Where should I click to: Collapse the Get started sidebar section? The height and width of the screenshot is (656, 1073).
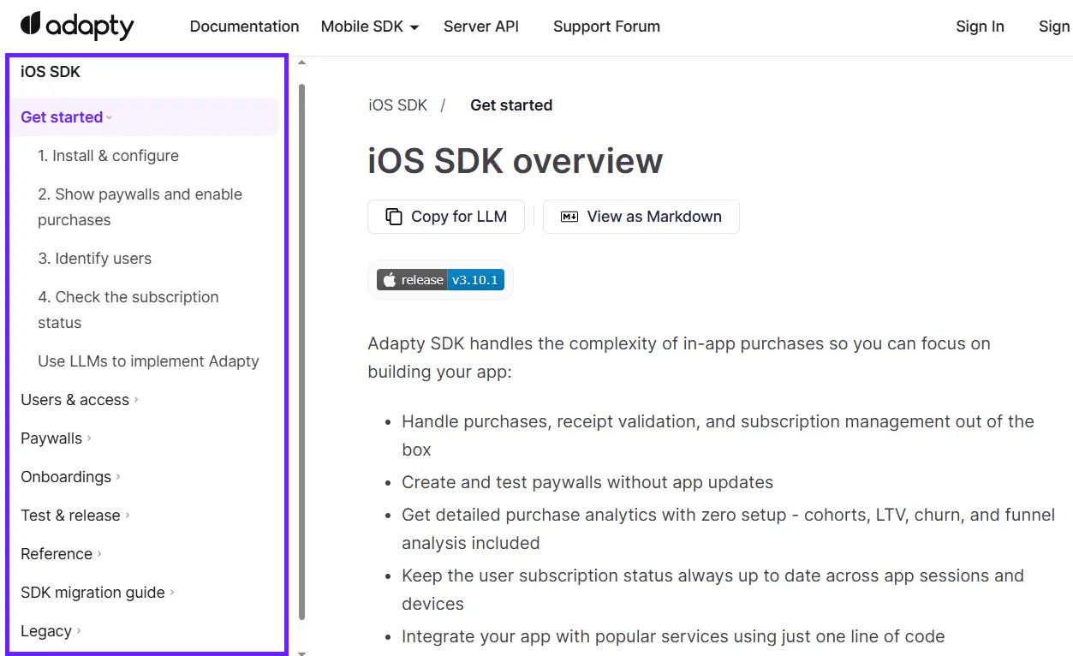pos(144,117)
